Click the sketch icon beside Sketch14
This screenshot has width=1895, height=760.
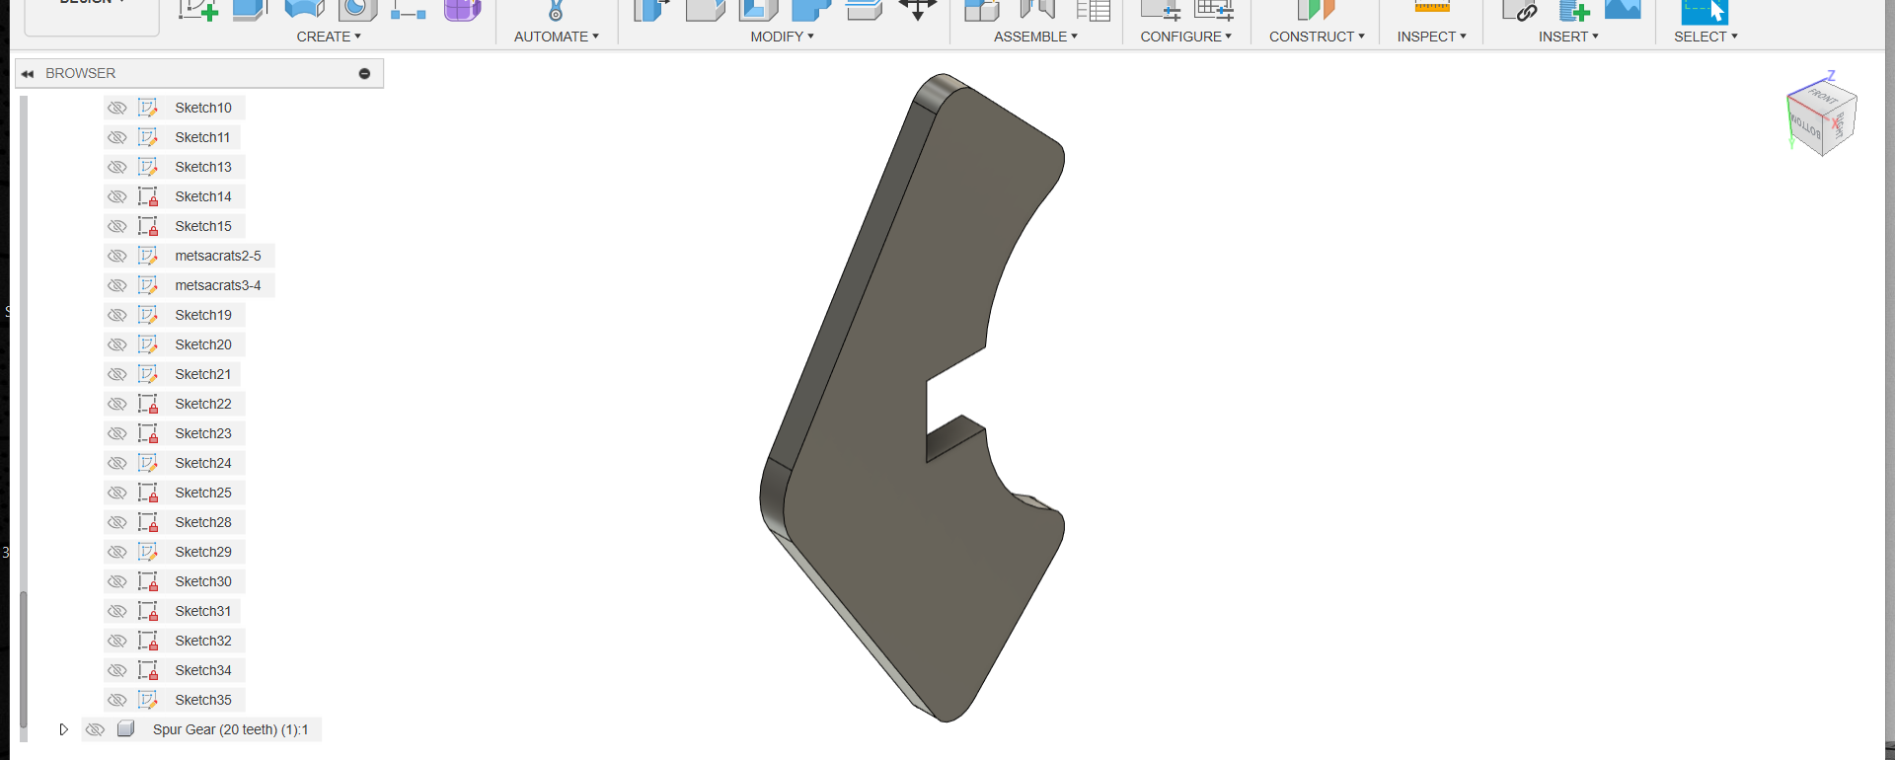coord(148,196)
